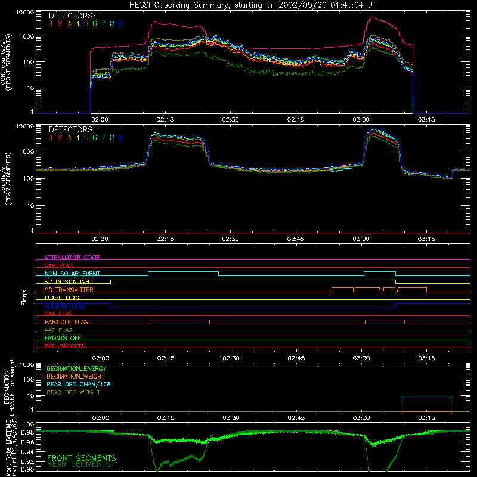The width and height of the screenshot is (477, 477).
Task: Select detector 6 in the front segments legend
Action: coord(95,24)
